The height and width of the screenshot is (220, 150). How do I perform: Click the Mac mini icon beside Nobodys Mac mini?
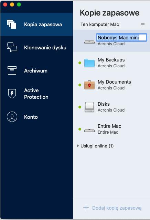tap(89, 42)
